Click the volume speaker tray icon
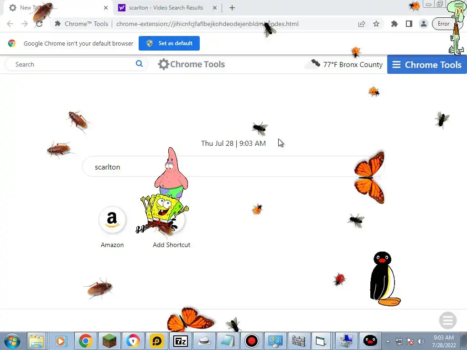Image resolution: width=467 pixels, height=350 pixels. [x=421, y=342]
